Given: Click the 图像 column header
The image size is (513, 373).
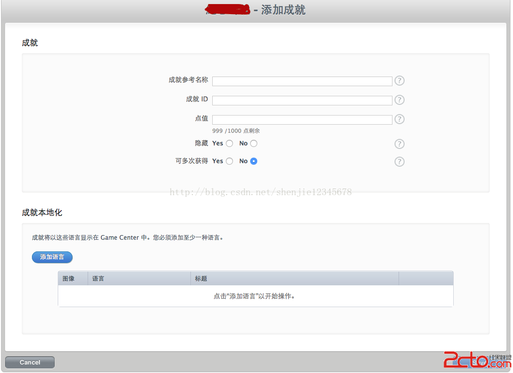Looking at the screenshot, I should [72, 278].
